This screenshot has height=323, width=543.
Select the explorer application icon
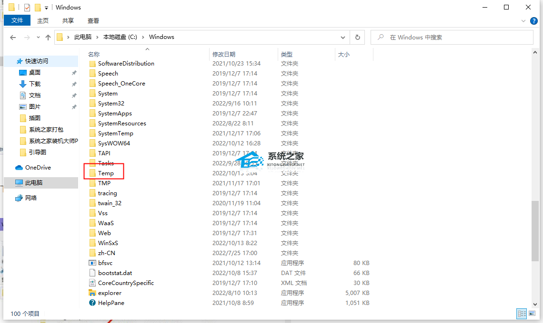[92, 293]
